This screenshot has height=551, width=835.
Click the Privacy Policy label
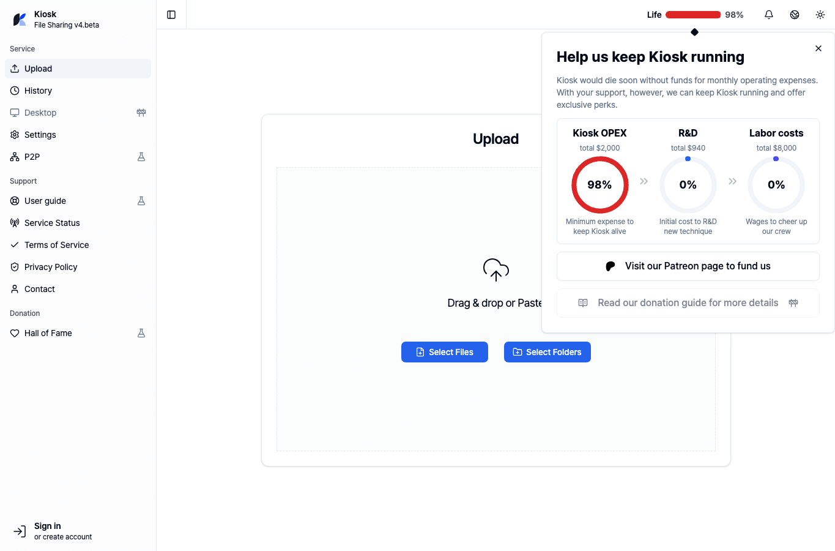(x=51, y=267)
